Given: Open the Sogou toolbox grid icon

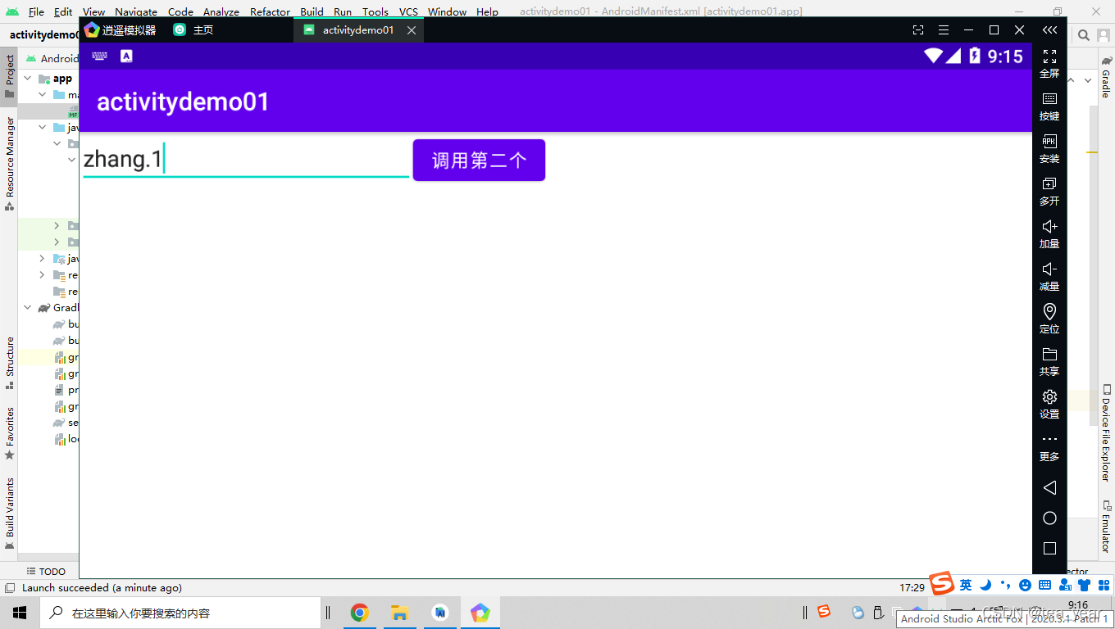Looking at the screenshot, I should [1104, 585].
